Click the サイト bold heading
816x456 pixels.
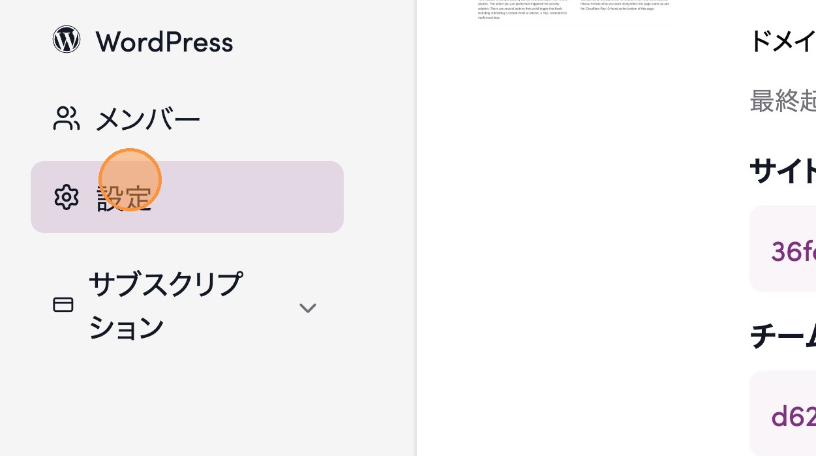[x=783, y=172]
